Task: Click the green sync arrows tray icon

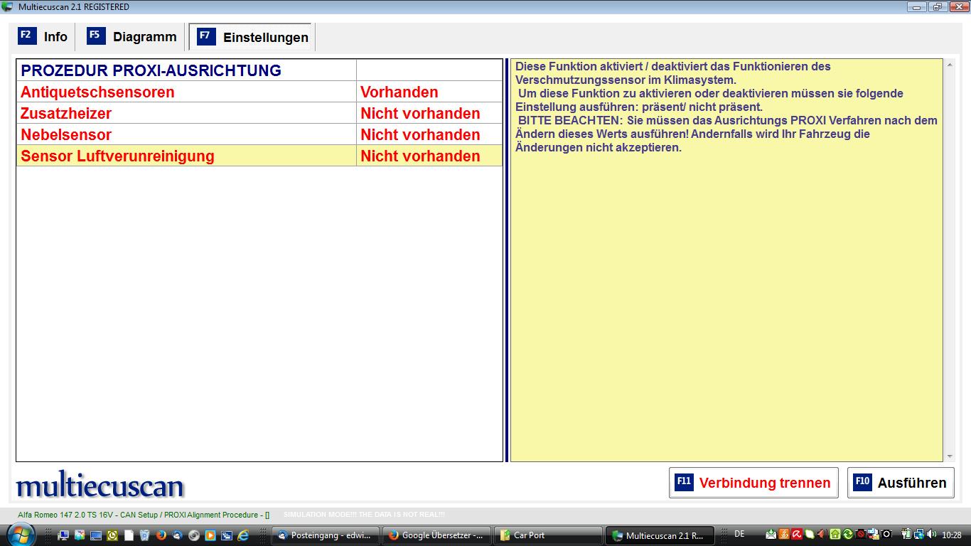Action: [848, 535]
